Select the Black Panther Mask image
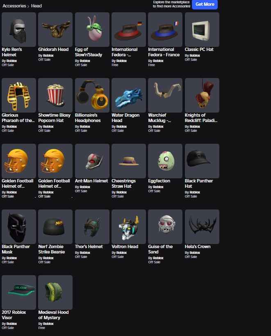The height and width of the screenshot is (336, 271). click(x=19, y=227)
